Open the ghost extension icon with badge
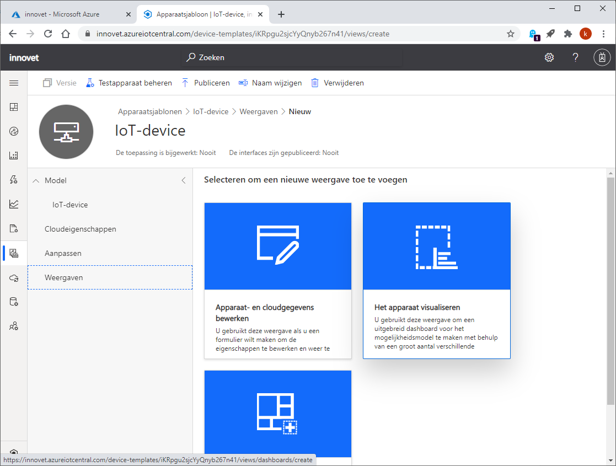The image size is (616, 466). tap(533, 35)
